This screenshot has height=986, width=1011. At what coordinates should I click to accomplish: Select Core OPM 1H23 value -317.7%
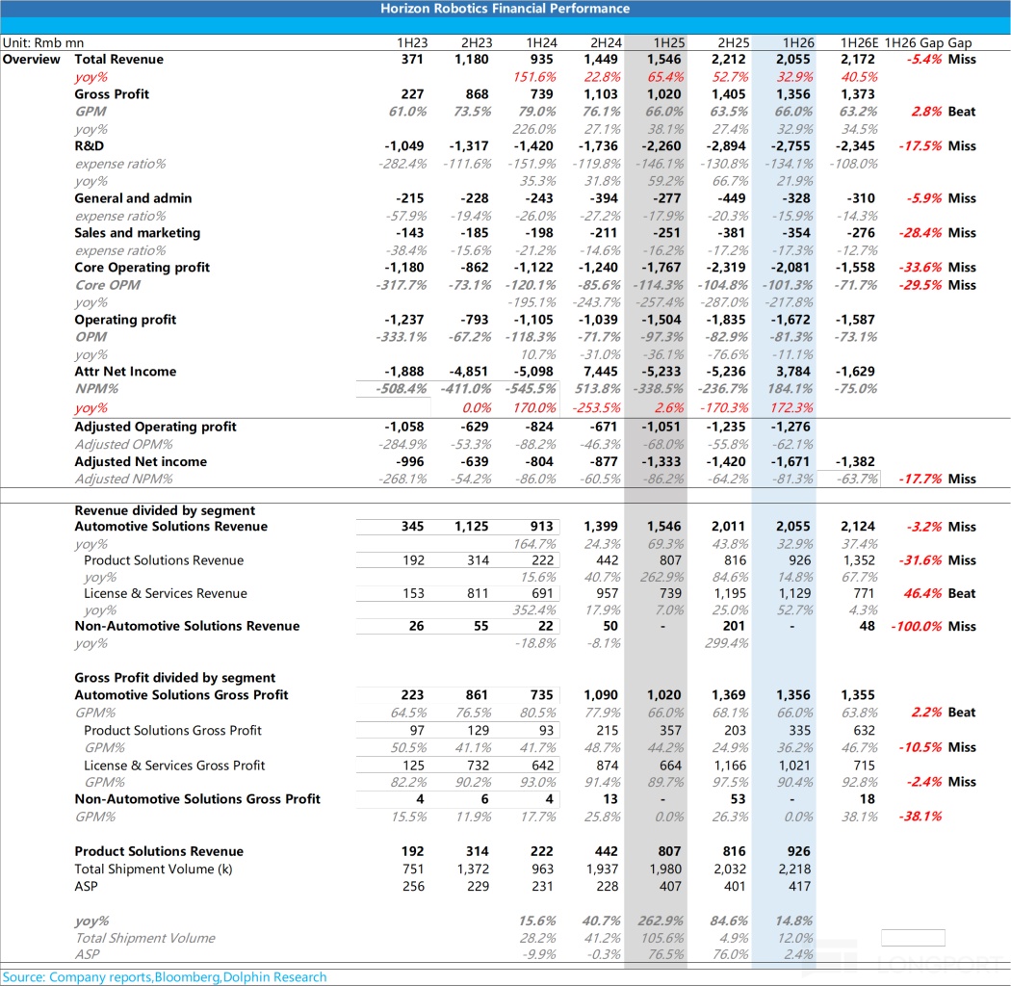click(402, 285)
